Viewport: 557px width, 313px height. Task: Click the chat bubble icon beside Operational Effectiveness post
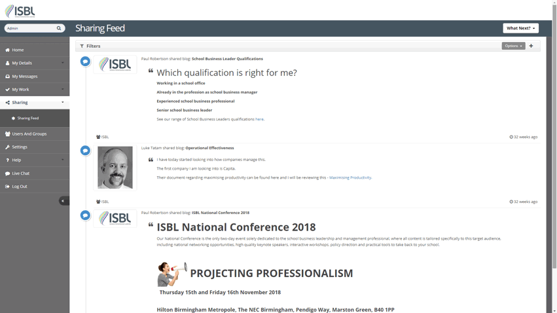point(85,151)
